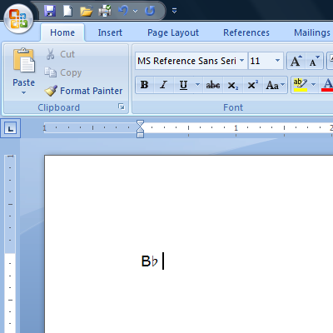Viewport: 333px width, 333px height.
Task: Click the indent marker on ruler
Action: click(x=141, y=129)
